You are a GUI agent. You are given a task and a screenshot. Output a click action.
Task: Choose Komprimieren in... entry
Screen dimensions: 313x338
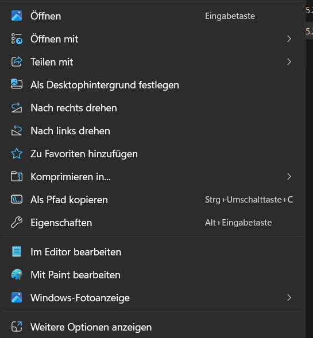[x=153, y=177]
